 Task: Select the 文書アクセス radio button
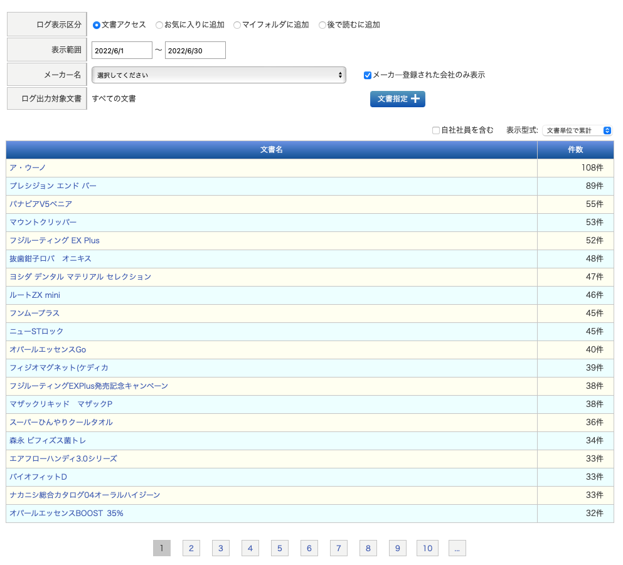[x=97, y=25]
